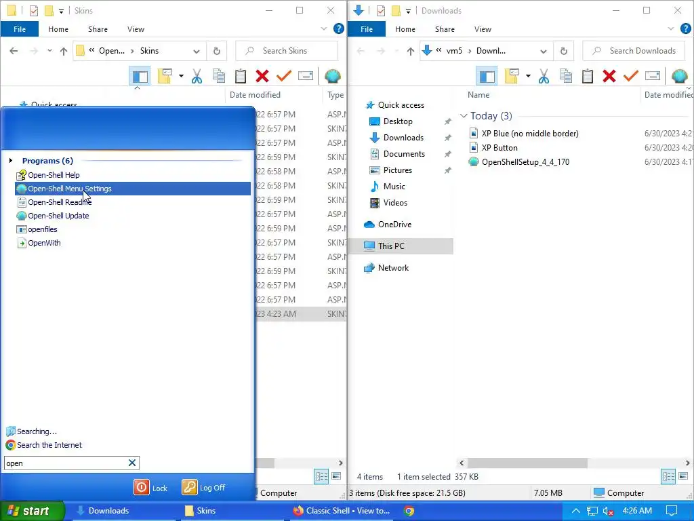This screenshot has height=521, width=694.
Task: Click red Delete icon in Skins window
Action: (x=262, y=76)
